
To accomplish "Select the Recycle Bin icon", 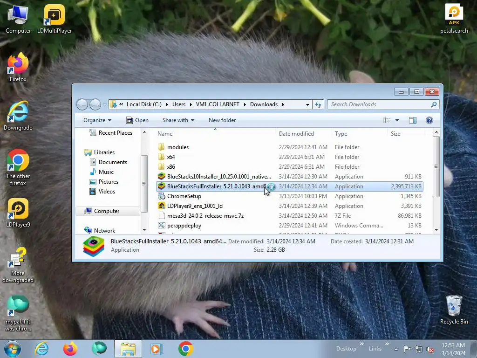I will tap(454, 310).
